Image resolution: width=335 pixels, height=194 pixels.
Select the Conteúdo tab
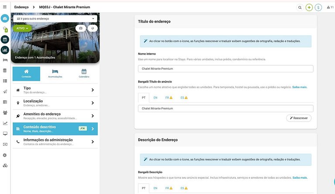[x=26, y=74]
